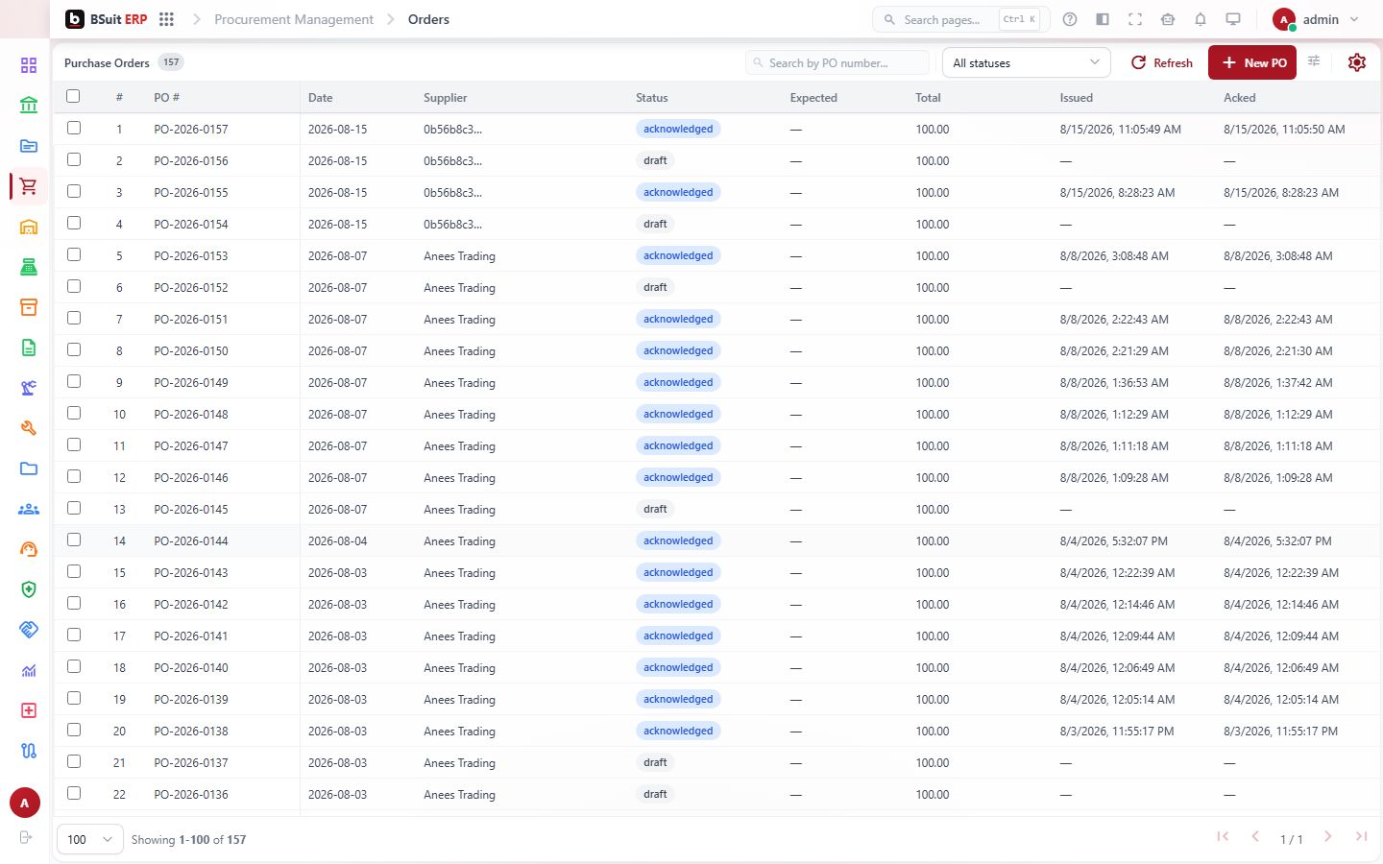Image resolution: width=1383 pixels, height=864 pixels.
Task: Open the notifications bell icon
Action: coord(1201,19)
